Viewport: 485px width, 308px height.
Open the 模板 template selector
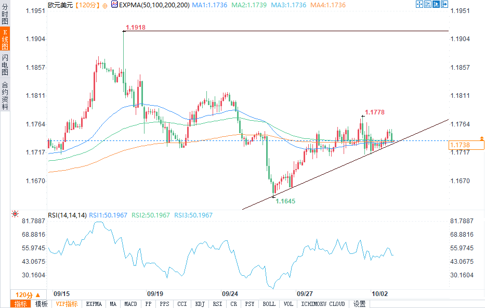41,304
